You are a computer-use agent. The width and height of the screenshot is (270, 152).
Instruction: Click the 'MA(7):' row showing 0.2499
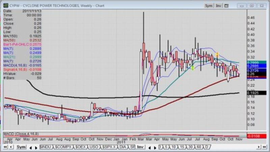click(x=22, y=53)
